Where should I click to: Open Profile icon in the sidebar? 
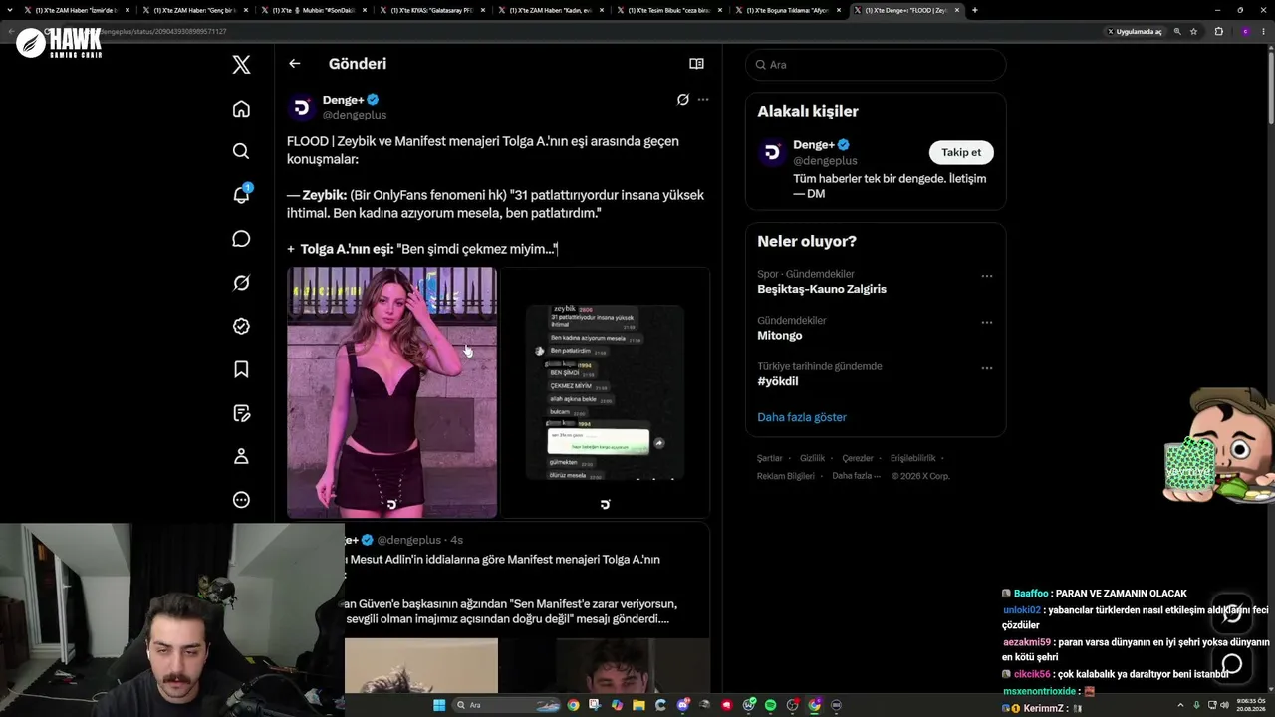[241, 456]
